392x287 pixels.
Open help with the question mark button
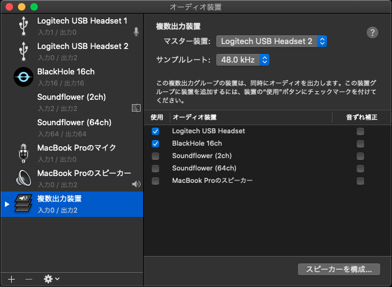[x=372, y=32]
